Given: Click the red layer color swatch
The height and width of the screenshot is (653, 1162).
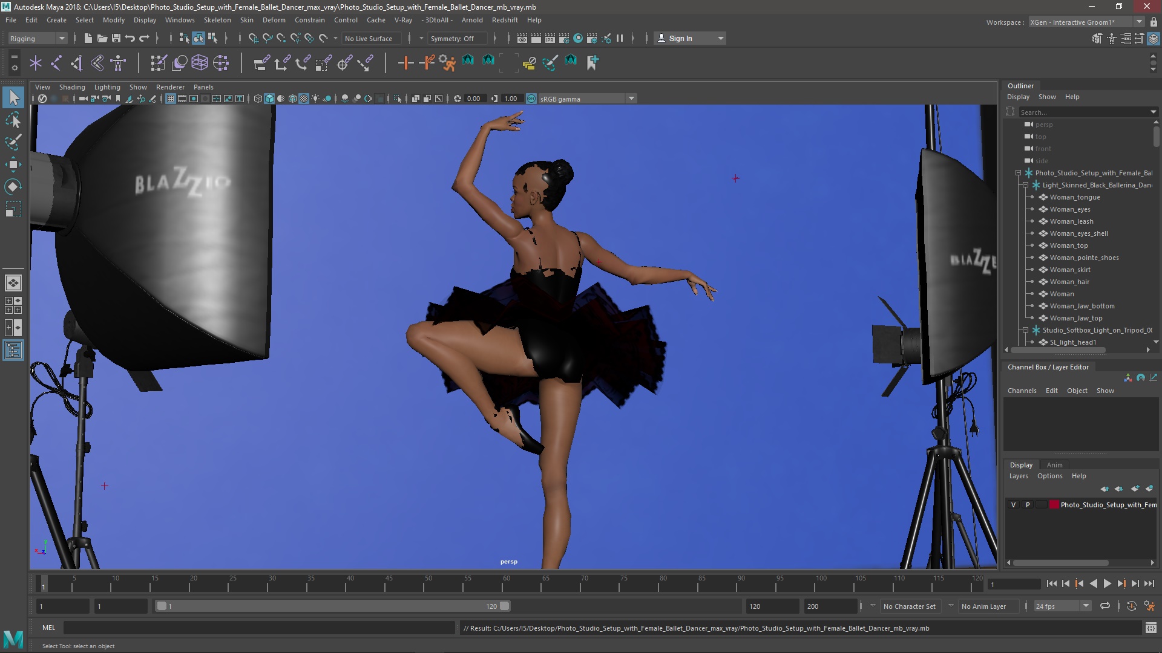Looking at the screenshot, I should [x=1054, y=504].
